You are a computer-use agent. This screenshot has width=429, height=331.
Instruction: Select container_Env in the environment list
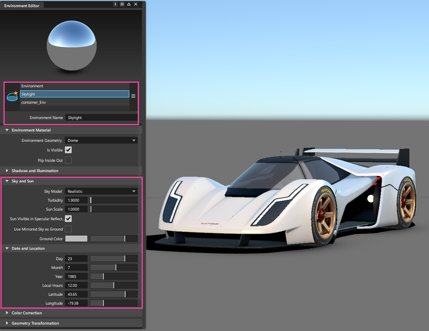click(75, 102)
